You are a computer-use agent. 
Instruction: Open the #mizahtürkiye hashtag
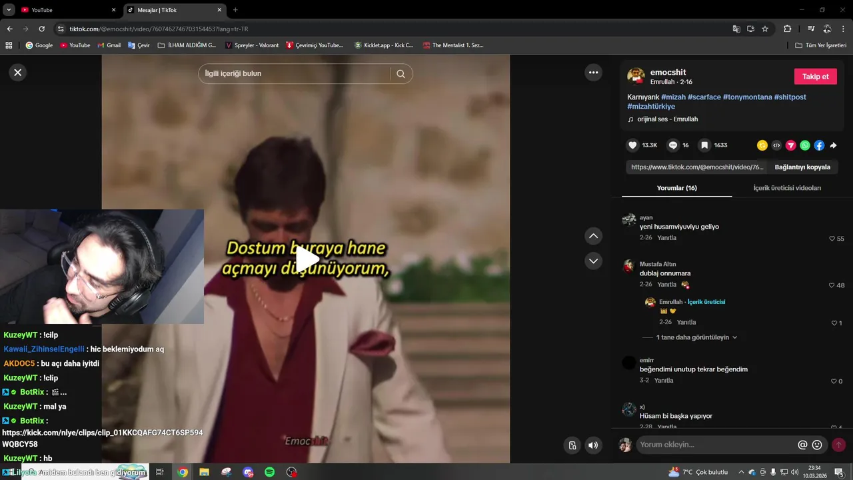tap(651, 107)
